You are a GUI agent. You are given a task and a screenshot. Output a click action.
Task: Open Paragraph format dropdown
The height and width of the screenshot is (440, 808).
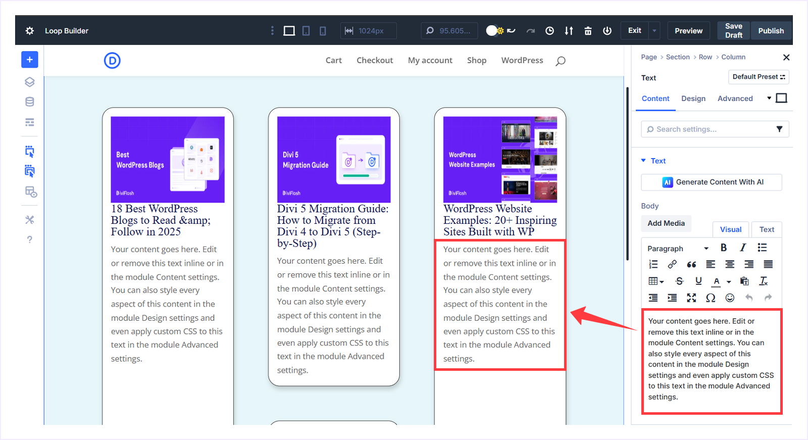tap(678, 248)
